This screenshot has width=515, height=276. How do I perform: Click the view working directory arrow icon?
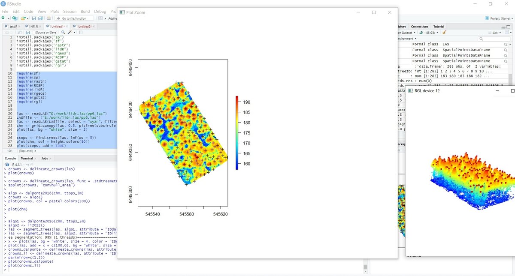[x=31, y=164]
